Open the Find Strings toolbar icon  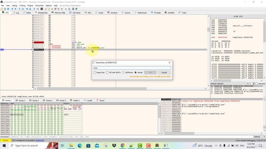(66, 9)
